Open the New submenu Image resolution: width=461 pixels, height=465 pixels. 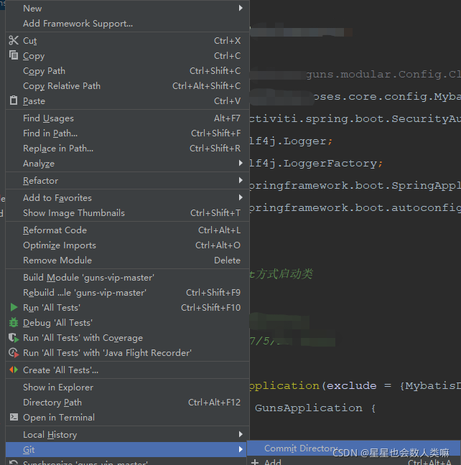[x=127, y=9]
